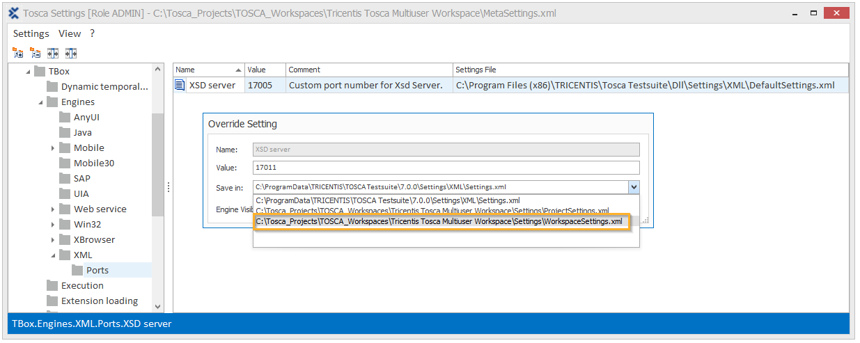Click the expand all tree nodes toolbar icon
The image size is (860, 343).
point(18,53)
